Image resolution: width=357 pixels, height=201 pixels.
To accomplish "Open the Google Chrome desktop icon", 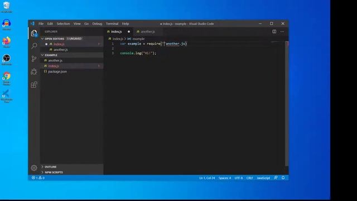I will (x=6, y=78).
